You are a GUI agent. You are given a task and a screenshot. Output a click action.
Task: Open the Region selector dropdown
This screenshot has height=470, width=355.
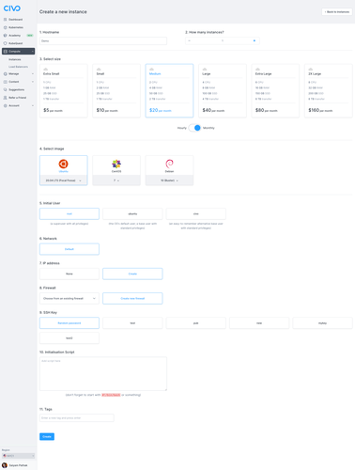[18, 456]
